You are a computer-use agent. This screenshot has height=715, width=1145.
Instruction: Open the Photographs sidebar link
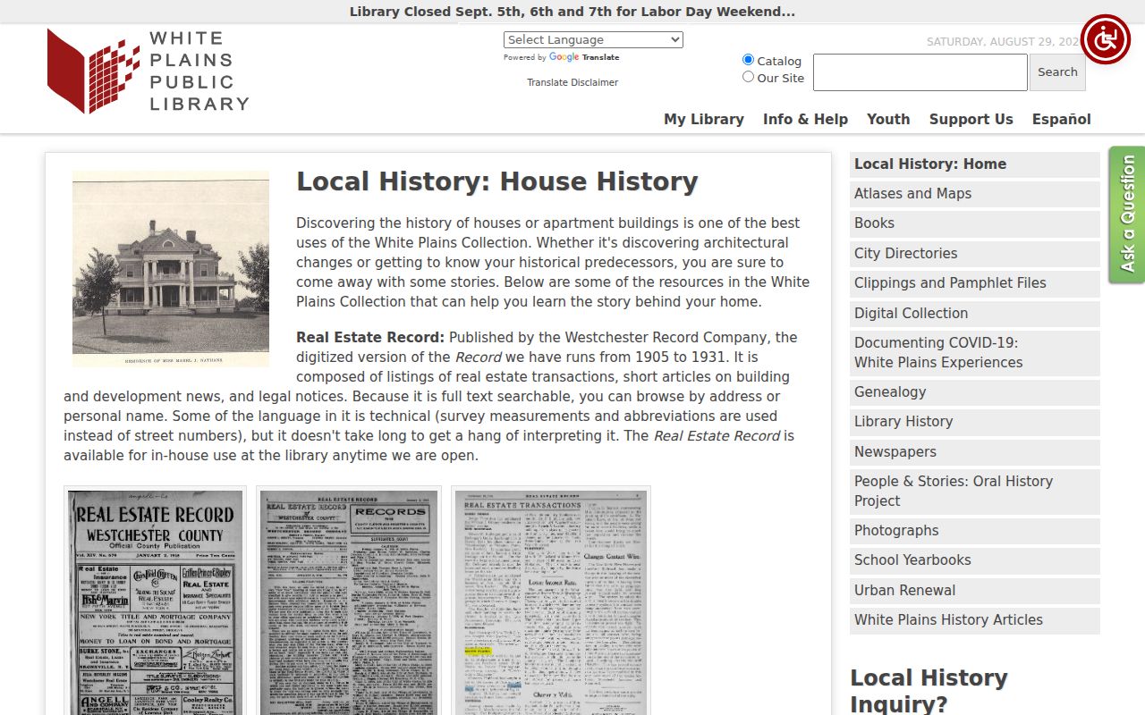click(975, 531)
